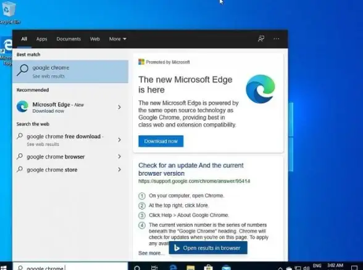Click the network icon in system tray
Screen dimensions: 363x270
[x=298, y=268]
